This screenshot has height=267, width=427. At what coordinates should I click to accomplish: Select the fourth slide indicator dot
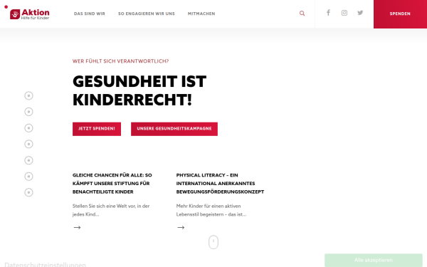tap(28, 144)
